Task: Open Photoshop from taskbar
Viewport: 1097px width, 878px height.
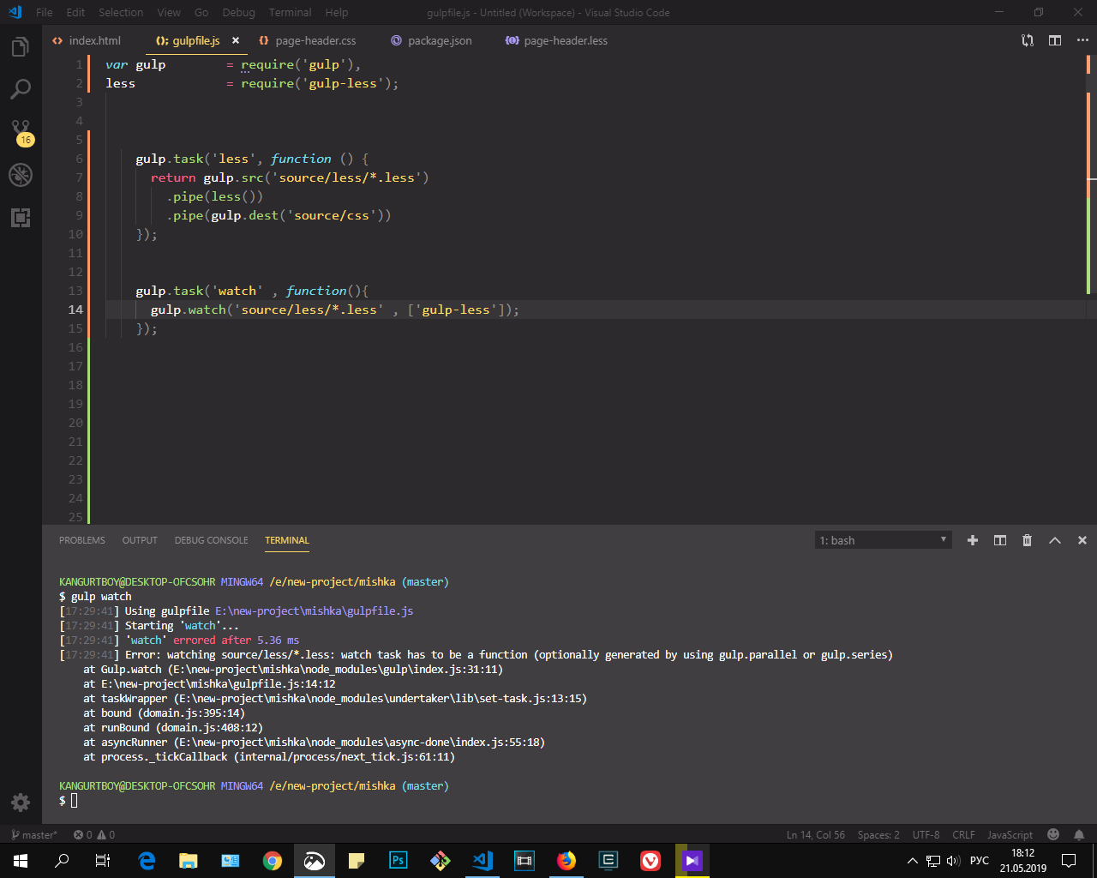Action: pyautogui.click(x=399, y=860)
